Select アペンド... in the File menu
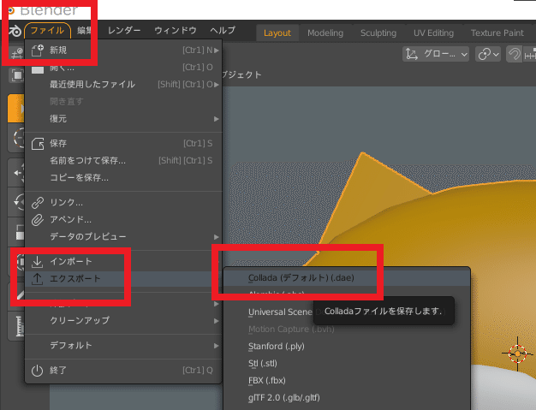Viewport: 536px width, 410px height. (x=123, y=219)
